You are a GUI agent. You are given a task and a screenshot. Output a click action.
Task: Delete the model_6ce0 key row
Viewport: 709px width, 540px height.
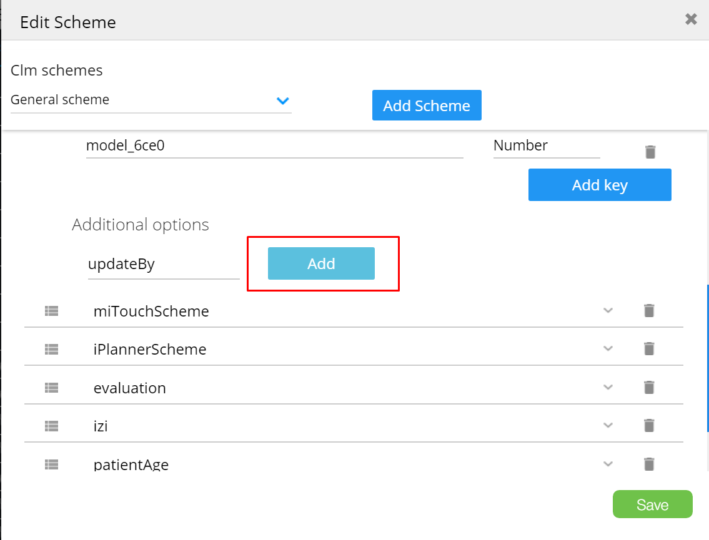[650, 152]
